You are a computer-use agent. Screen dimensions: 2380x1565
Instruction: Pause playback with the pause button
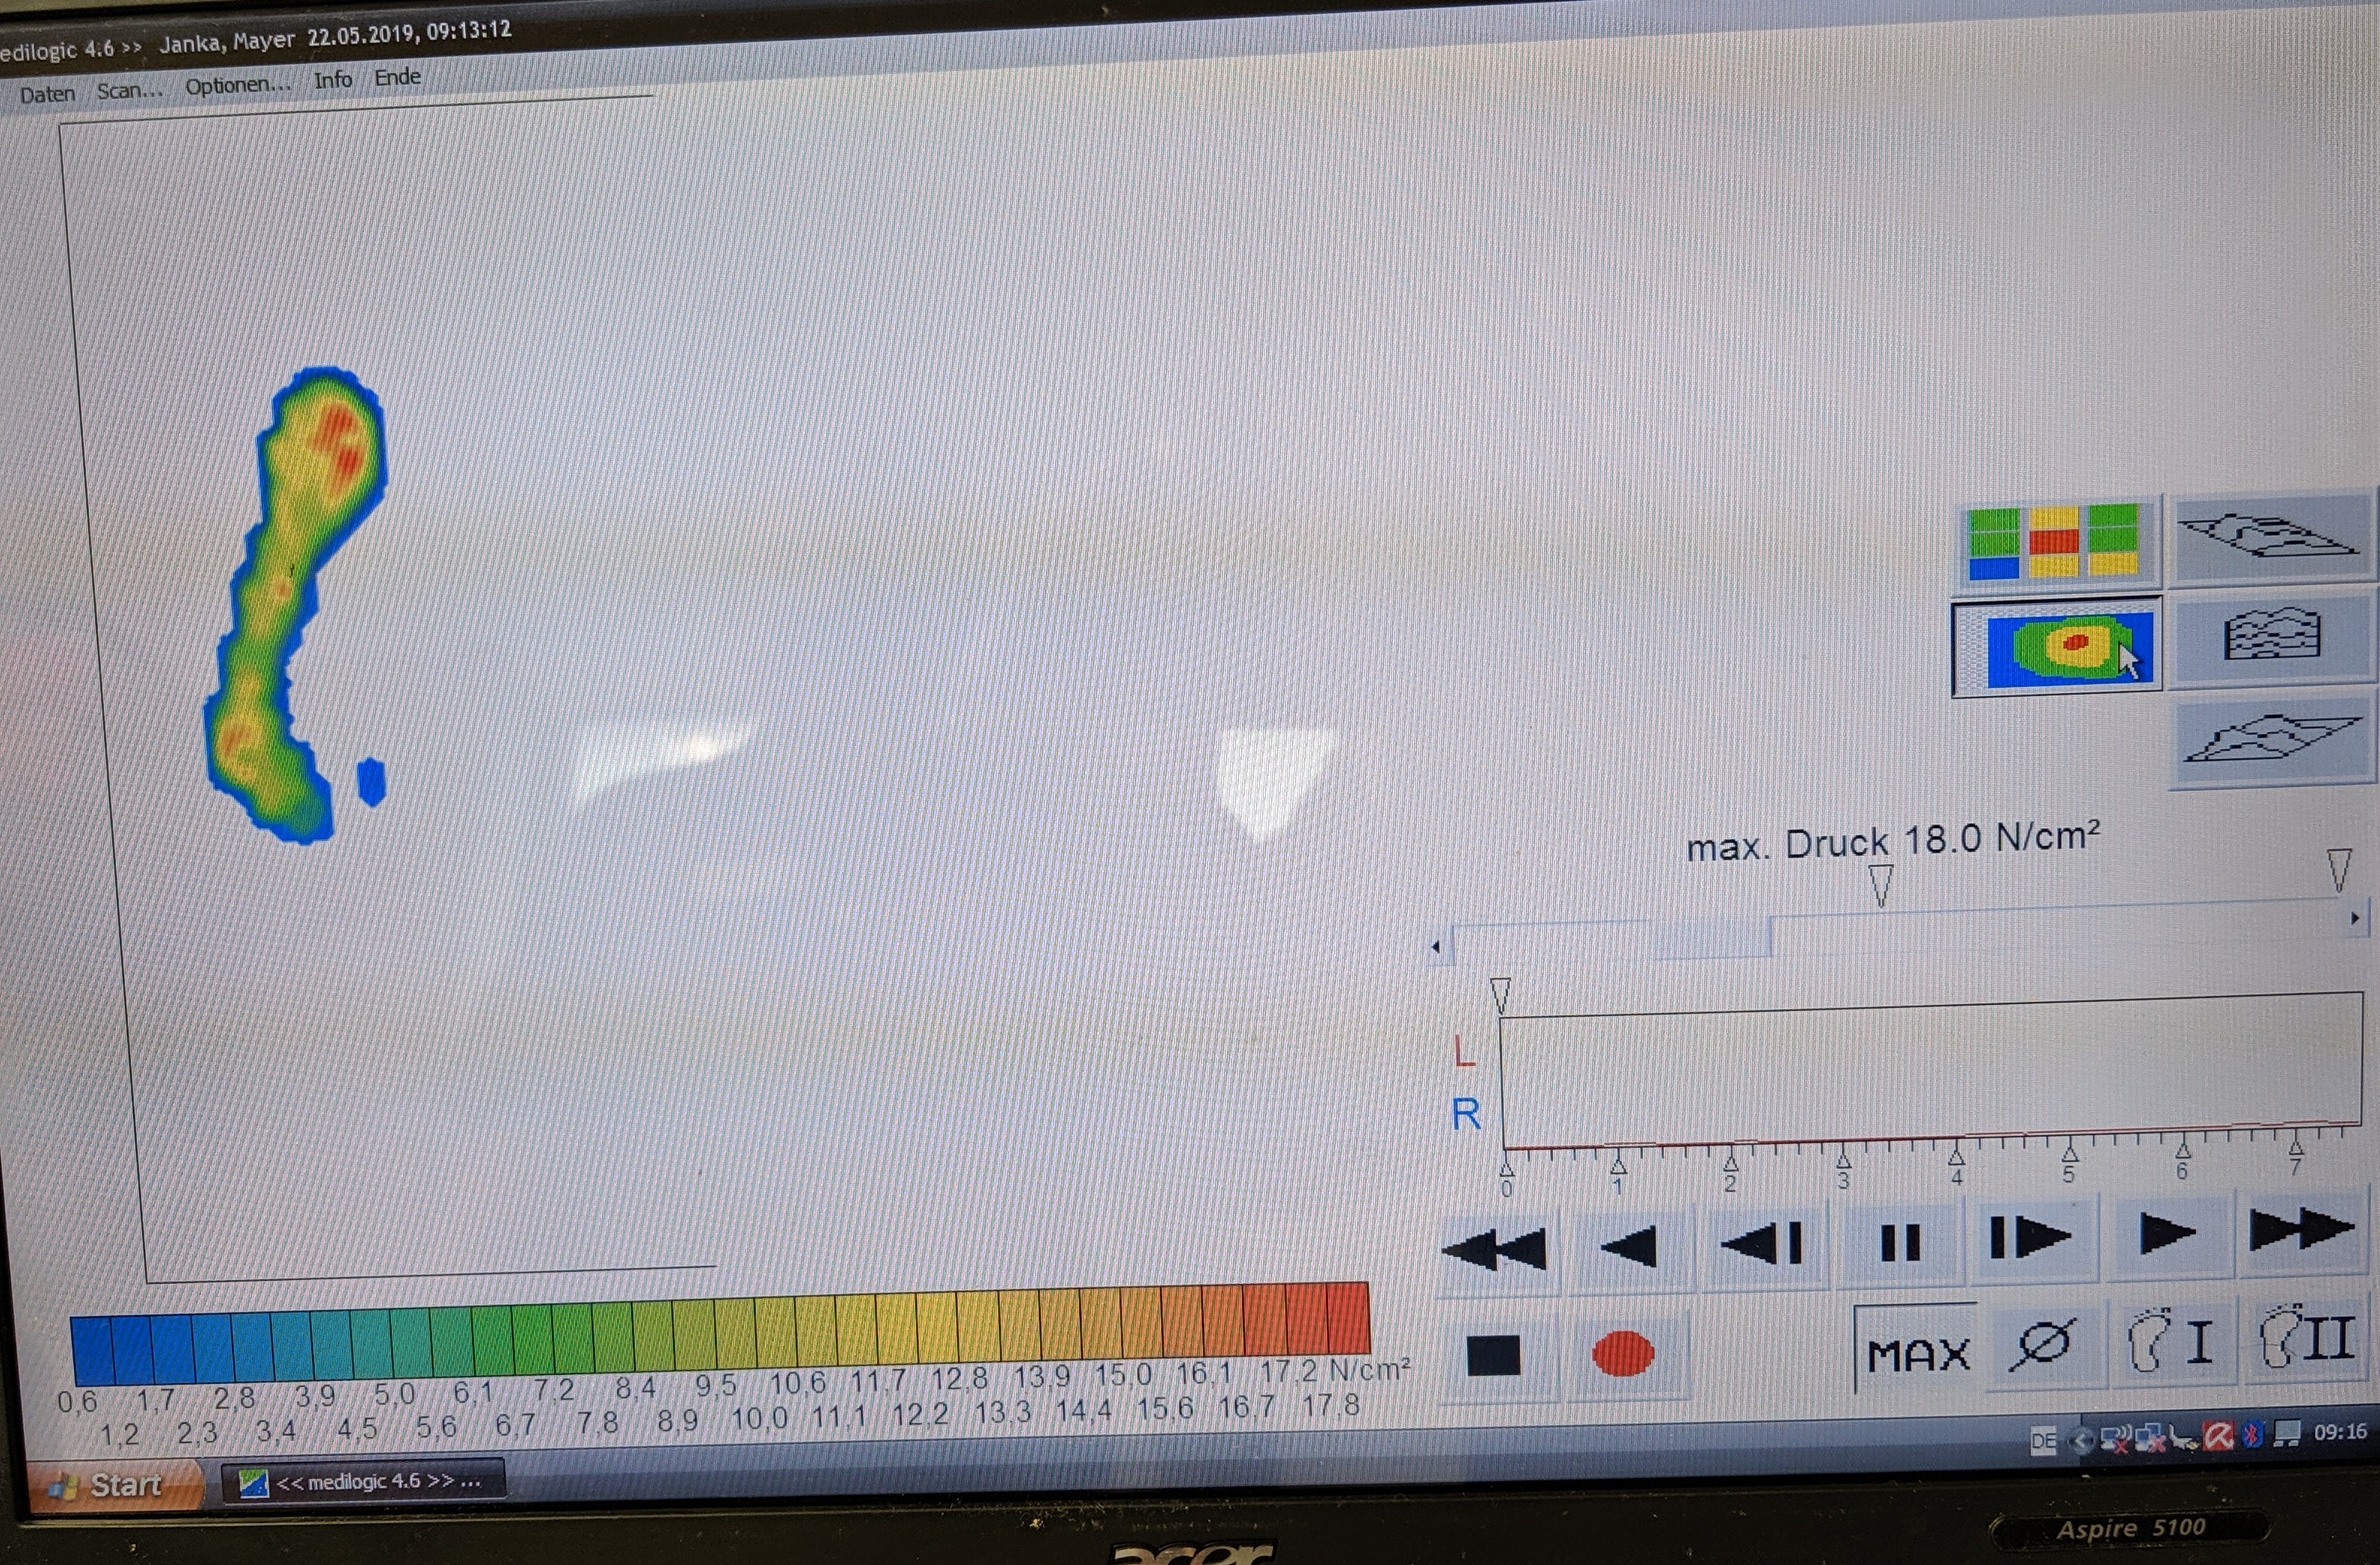[1899, 1243]
